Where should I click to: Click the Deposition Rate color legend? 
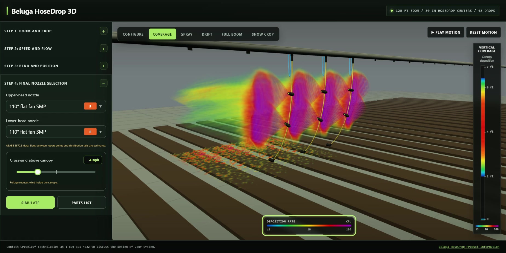click(309, 226)
